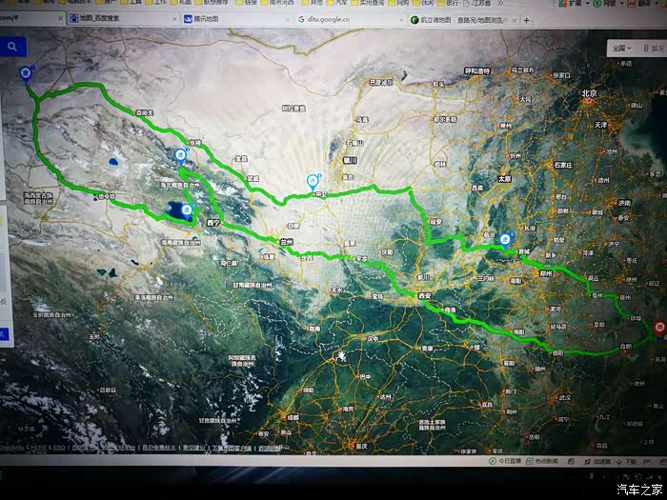Click the 天津 city label
667x500 pixels.
click(x=600, y=125)
